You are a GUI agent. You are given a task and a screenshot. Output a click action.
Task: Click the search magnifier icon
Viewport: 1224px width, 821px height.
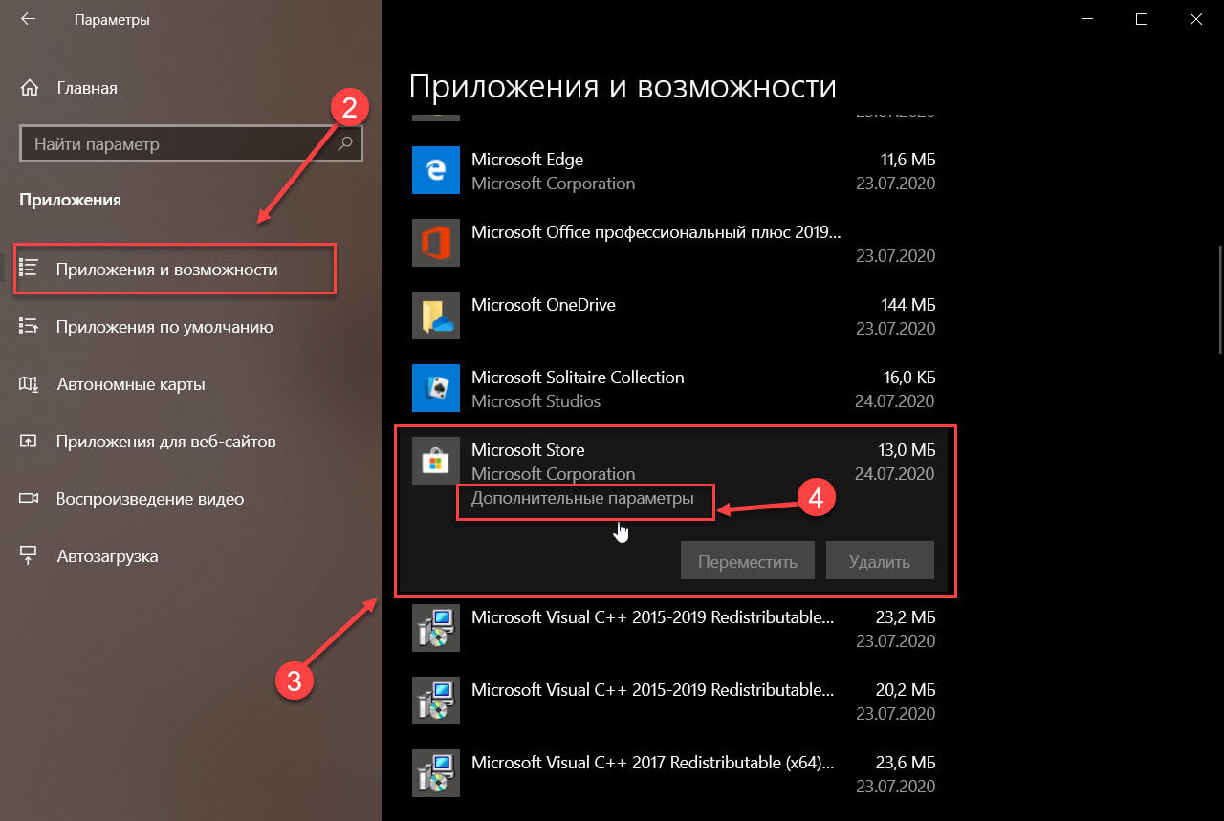[x=345, y=144]
